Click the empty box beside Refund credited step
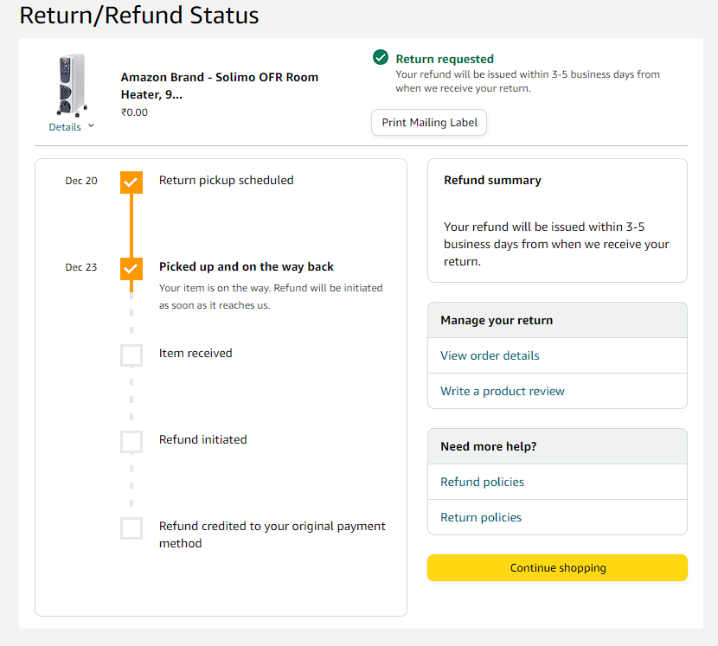Image resolution: width=718 pixels, height=646 pixels. pyautogui.click(x=131, y=528)
